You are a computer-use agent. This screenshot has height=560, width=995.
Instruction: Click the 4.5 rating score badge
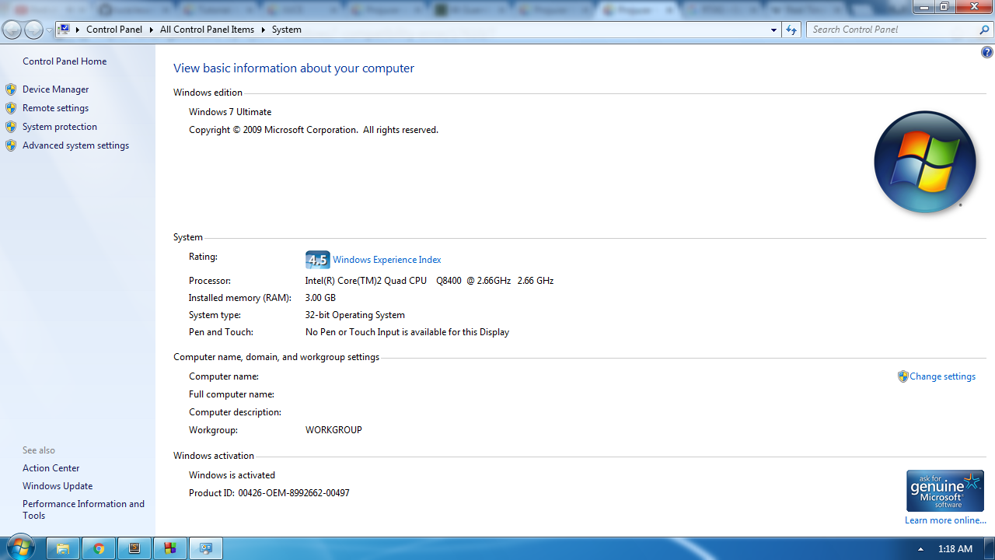tap(318, 260)
